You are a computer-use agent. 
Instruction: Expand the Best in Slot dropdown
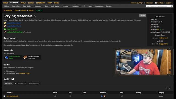16,6
